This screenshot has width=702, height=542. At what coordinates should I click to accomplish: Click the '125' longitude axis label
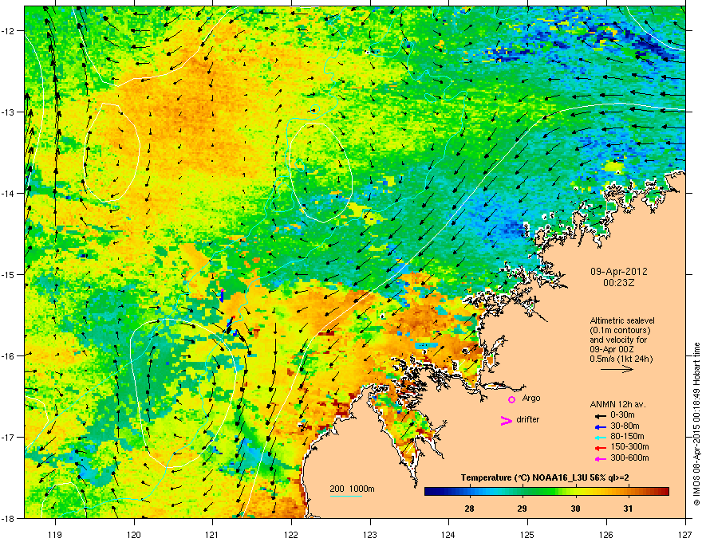pos(527,534)
